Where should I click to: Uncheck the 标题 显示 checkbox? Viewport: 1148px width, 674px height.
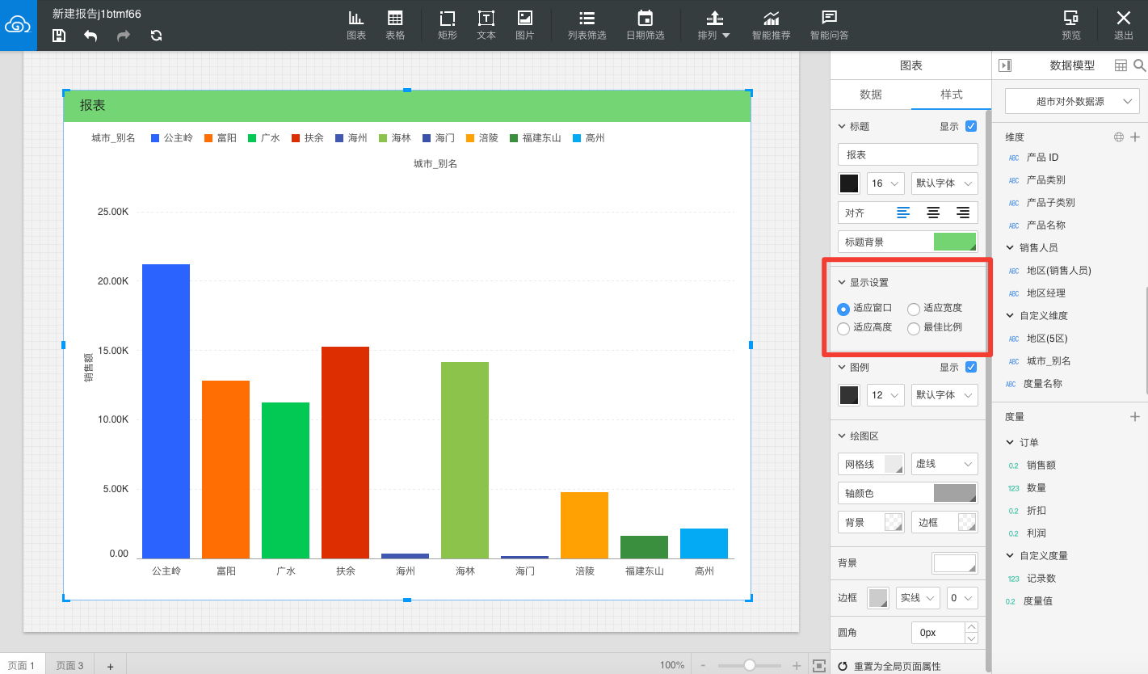pyautogui.click(x=971, y=126)
